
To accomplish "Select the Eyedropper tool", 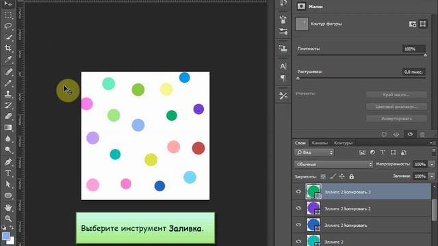I will pyautogui.click(x=8, y=59).
